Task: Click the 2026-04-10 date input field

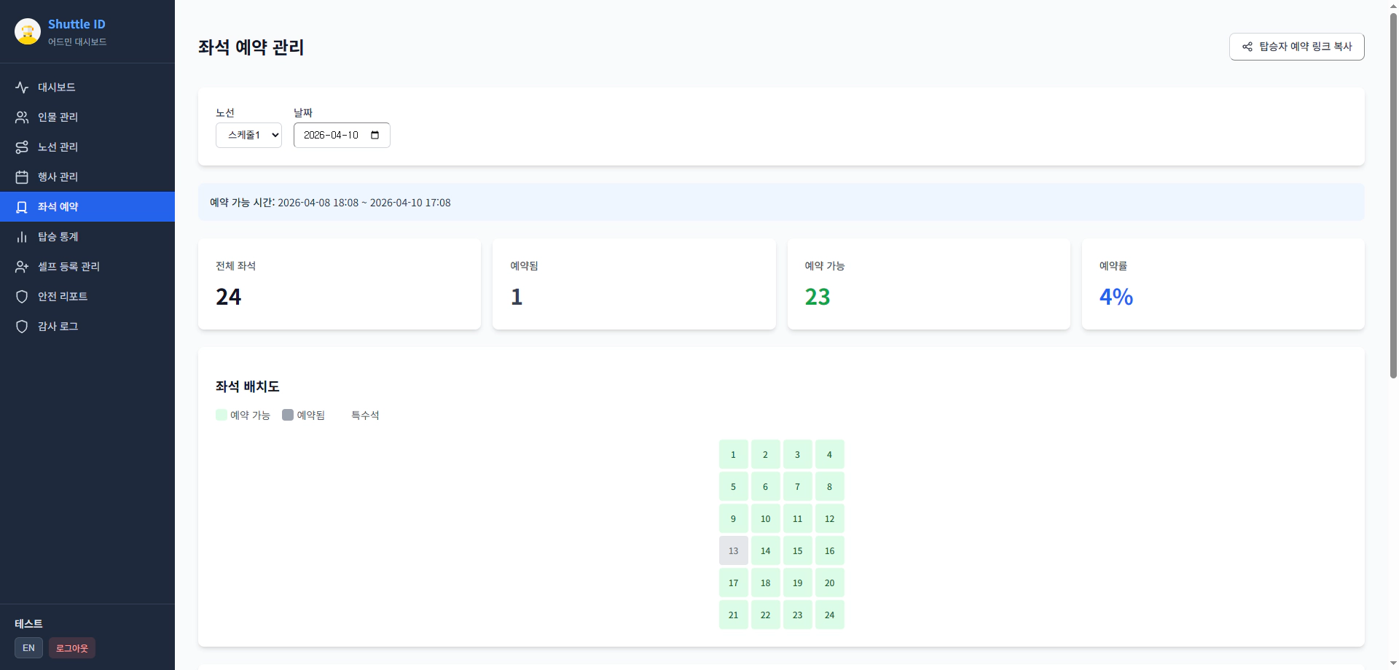Action: 332,135
